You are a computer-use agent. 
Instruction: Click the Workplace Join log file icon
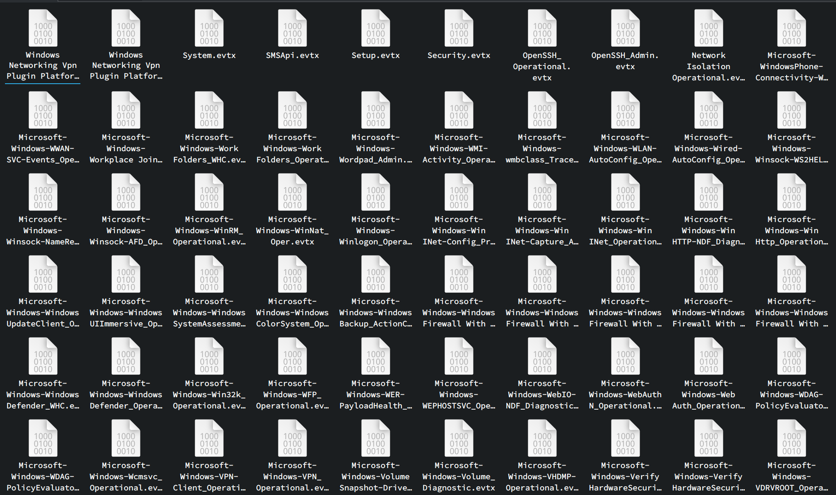point(126,110)
